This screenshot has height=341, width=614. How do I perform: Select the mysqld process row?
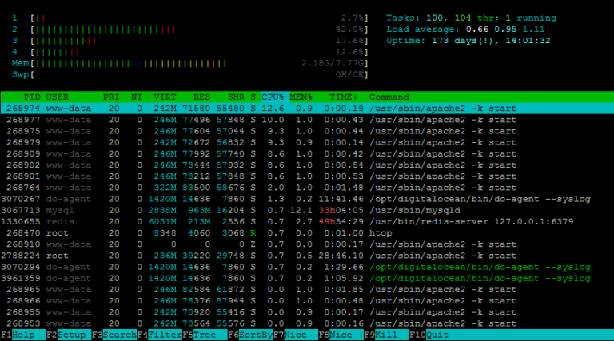[x=240, y=210]
